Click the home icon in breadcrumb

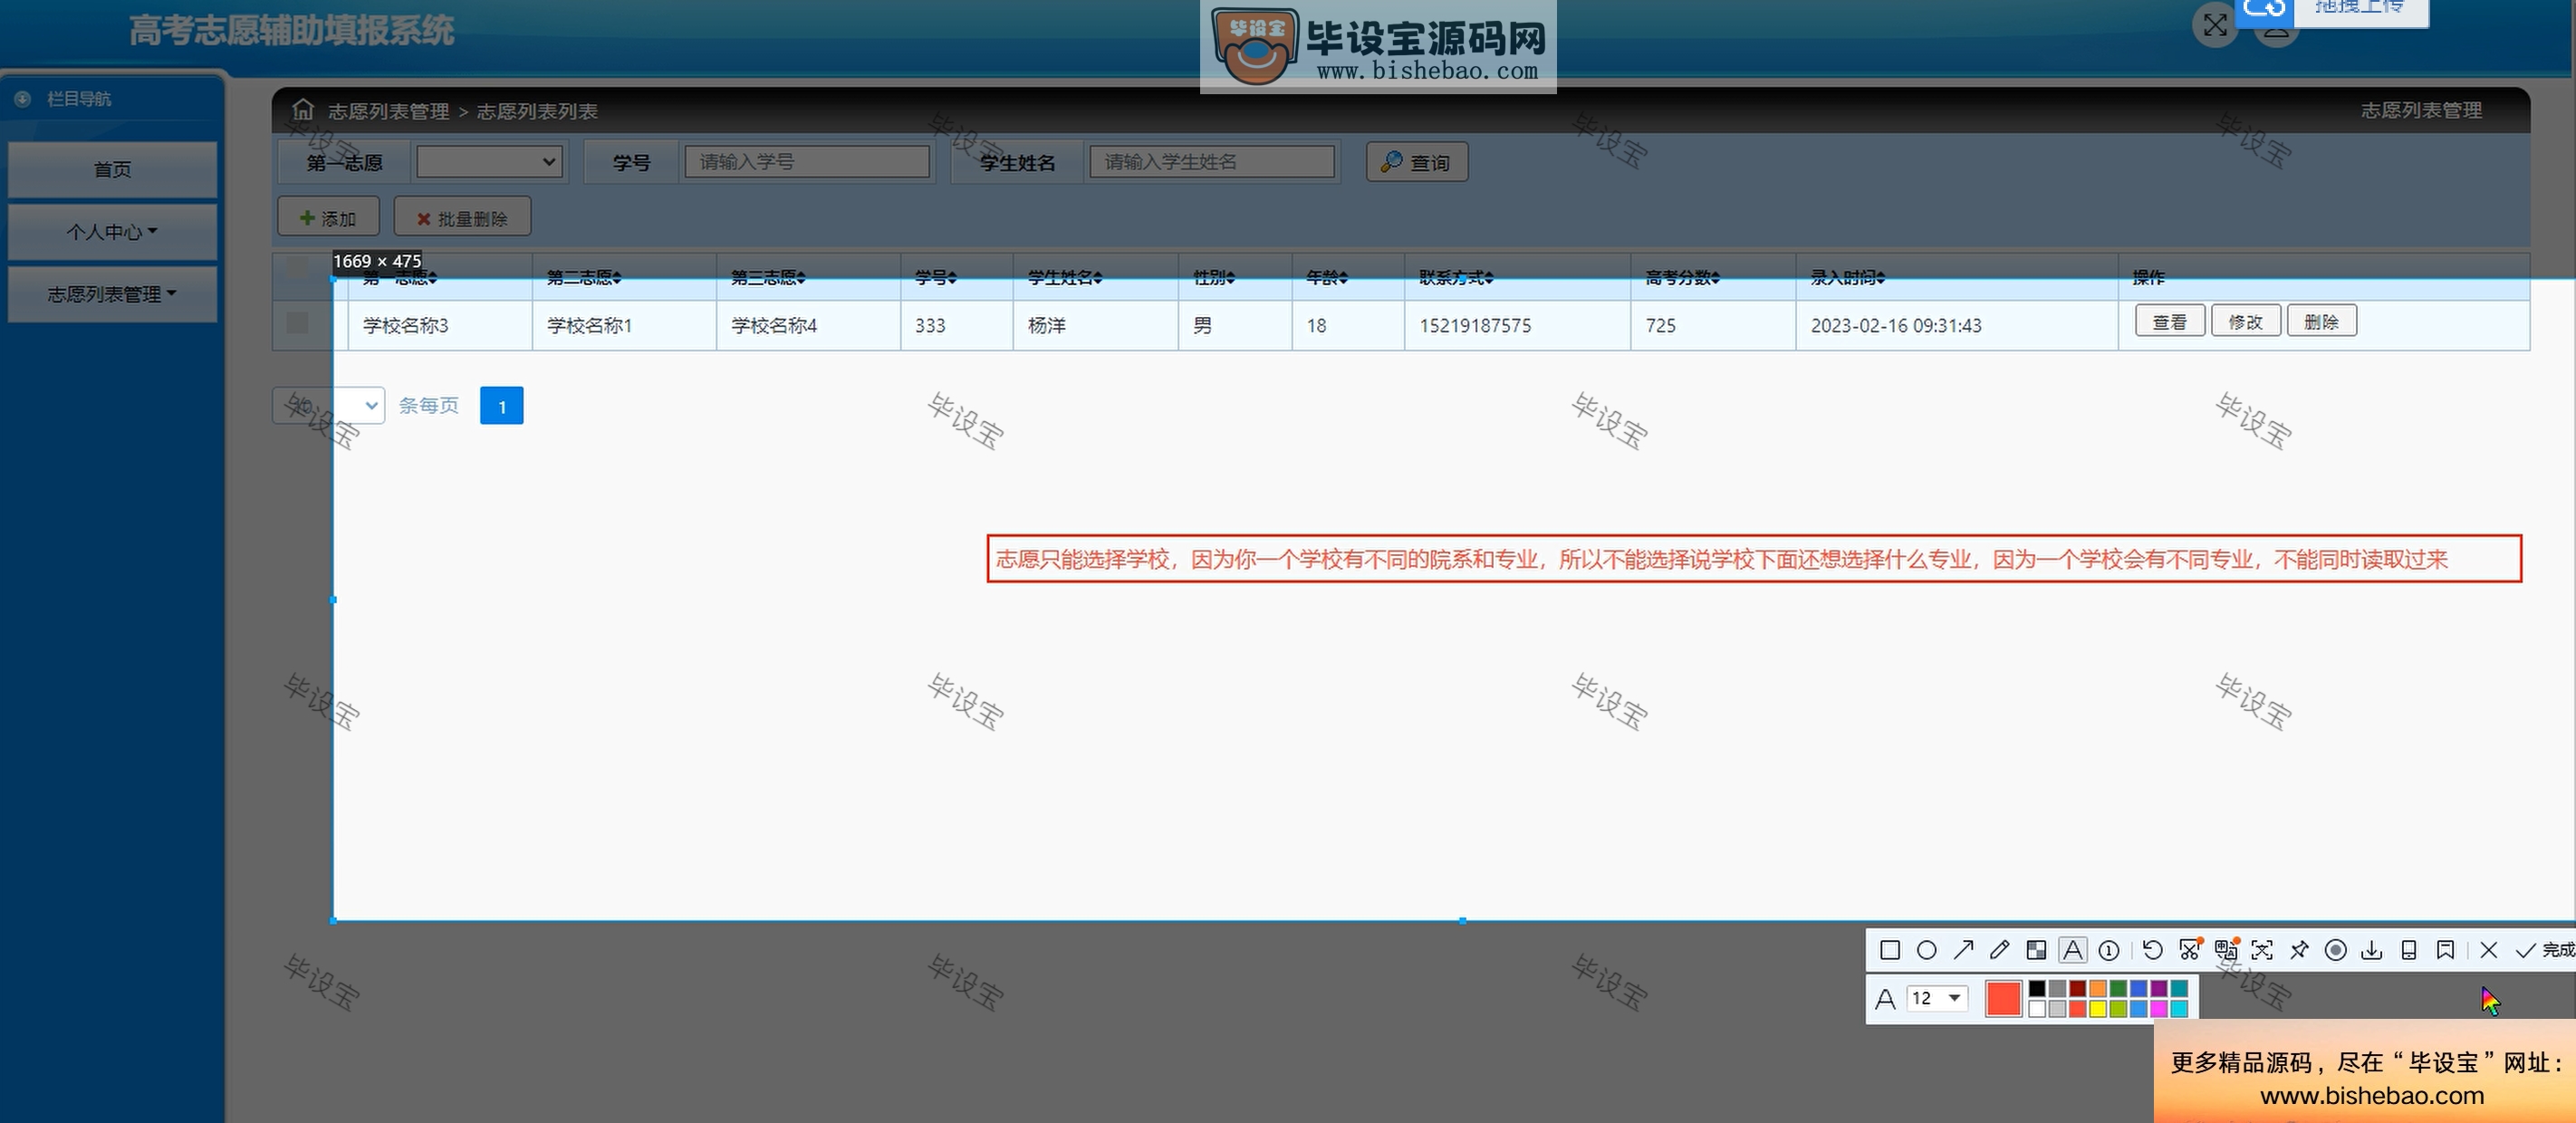[x=303, y=109]
